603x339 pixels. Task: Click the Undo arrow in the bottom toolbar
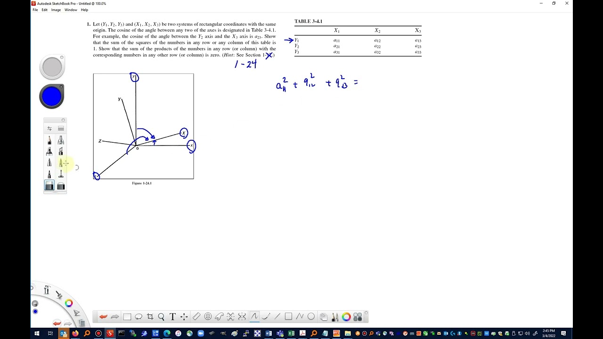(103, 317)
